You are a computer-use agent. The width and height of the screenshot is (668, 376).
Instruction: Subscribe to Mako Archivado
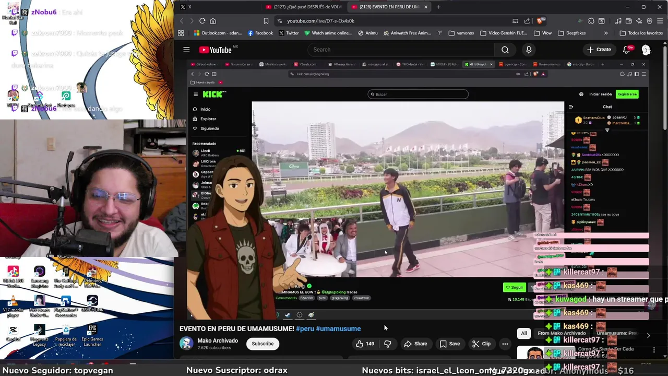(x=263, y=344)
